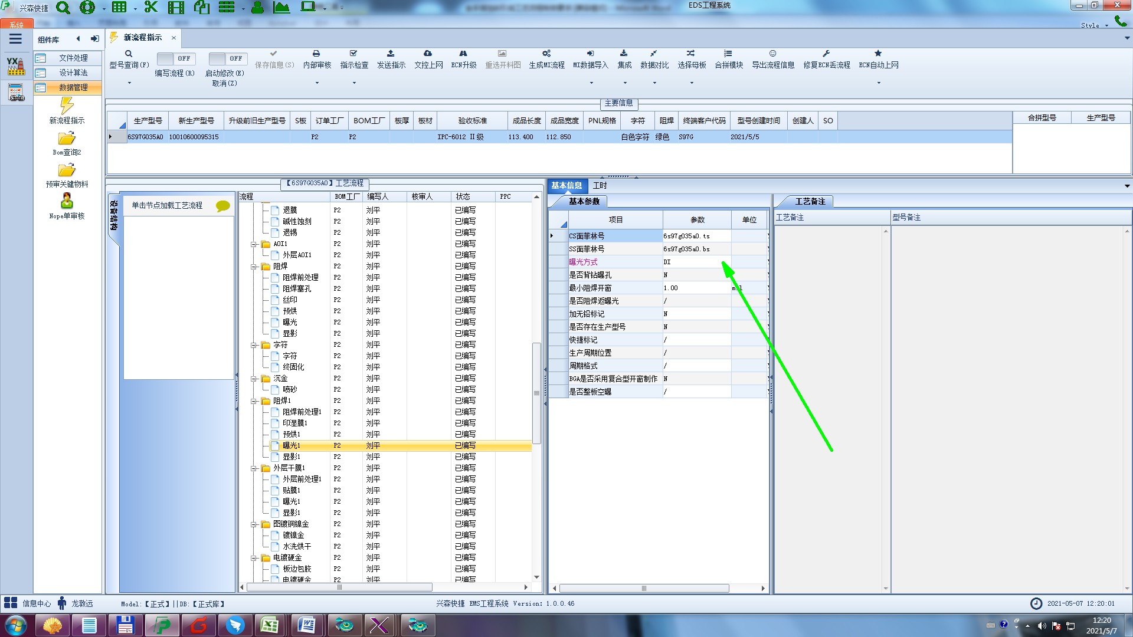The height and width of the screenshot is (637, 1133).
Task: Open Excel from the Windows taskbar
Action: point(270,625)
